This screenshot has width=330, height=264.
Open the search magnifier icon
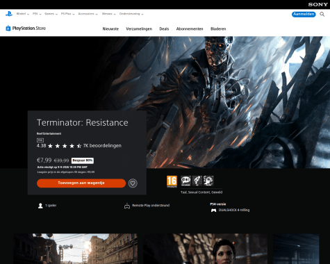[x=322, y=15]
